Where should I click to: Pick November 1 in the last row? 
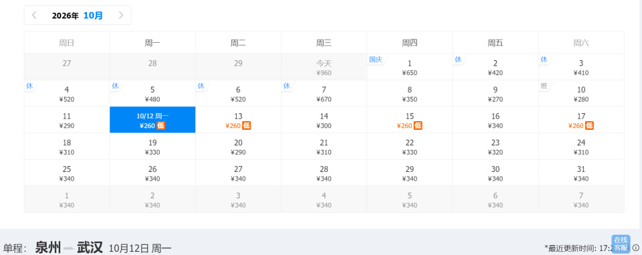tap(67, 199)
